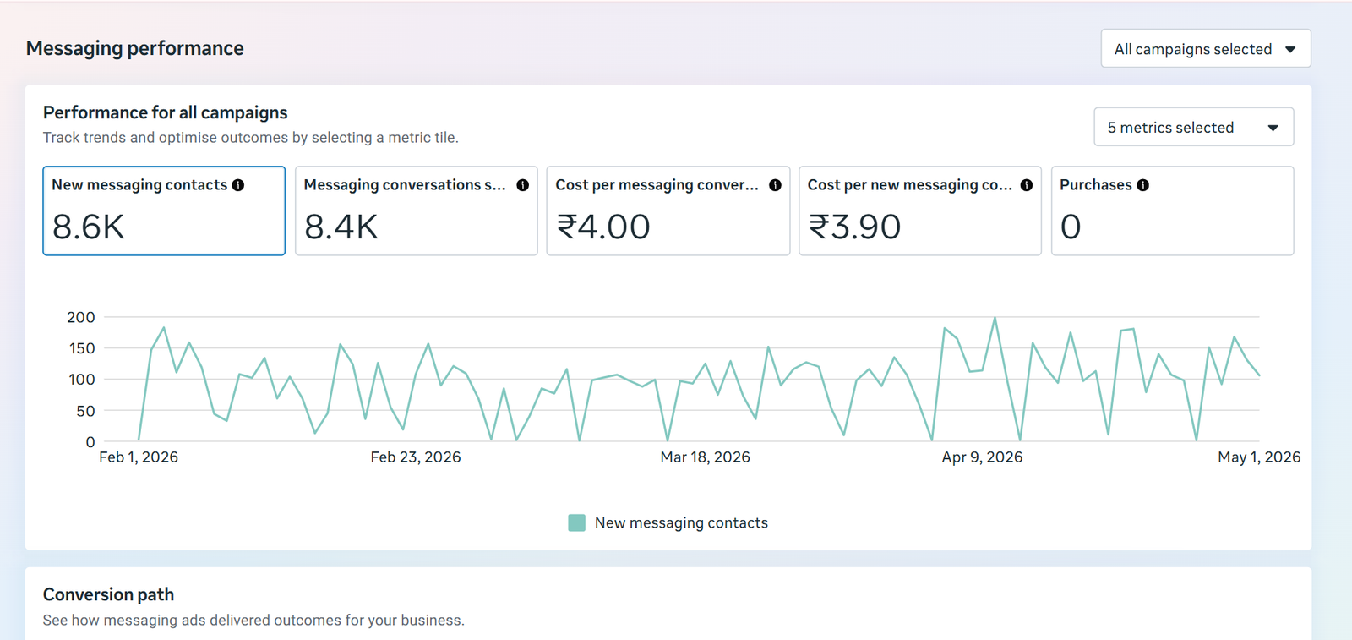1352x640 pixels.
Task: Click the Conversion path section heading
Action: [108, 594]
